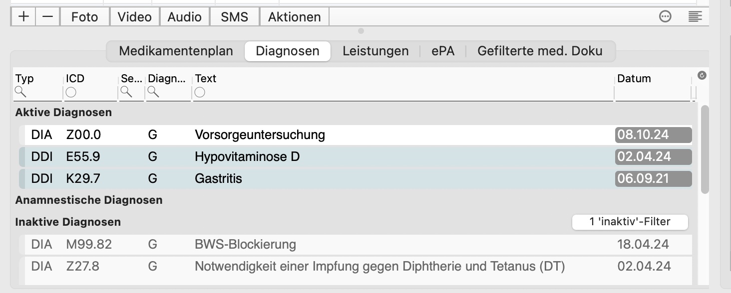Screen dimensions: 731x293
Task: Select the circle filter under Text column
Action: [x=200, y=92]
